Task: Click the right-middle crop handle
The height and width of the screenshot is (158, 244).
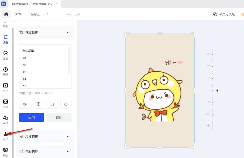Action: (x=194, y=90)
